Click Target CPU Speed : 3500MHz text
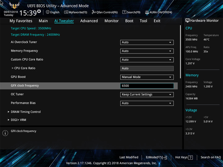Viewport: 223px width, 167px height. [x=31, y=28]
